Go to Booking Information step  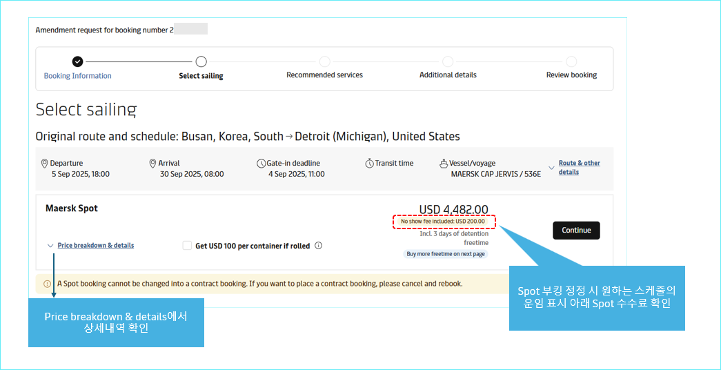[x=77, y=76]
